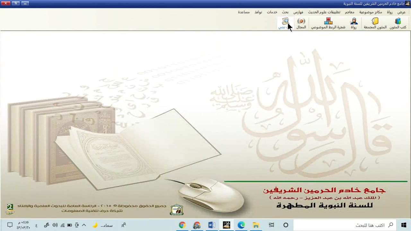Click the Windows Start button
This screenshot has width=411, height=231.
point(404,225)
